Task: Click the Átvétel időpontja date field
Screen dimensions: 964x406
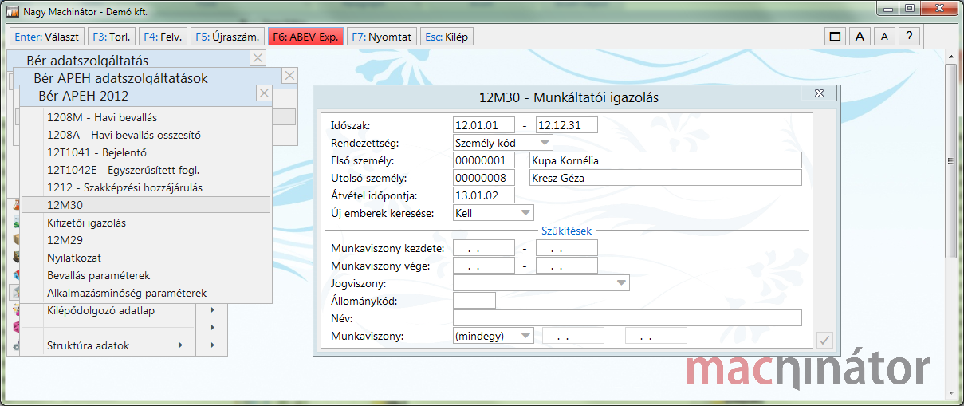Action: [483, 195]
